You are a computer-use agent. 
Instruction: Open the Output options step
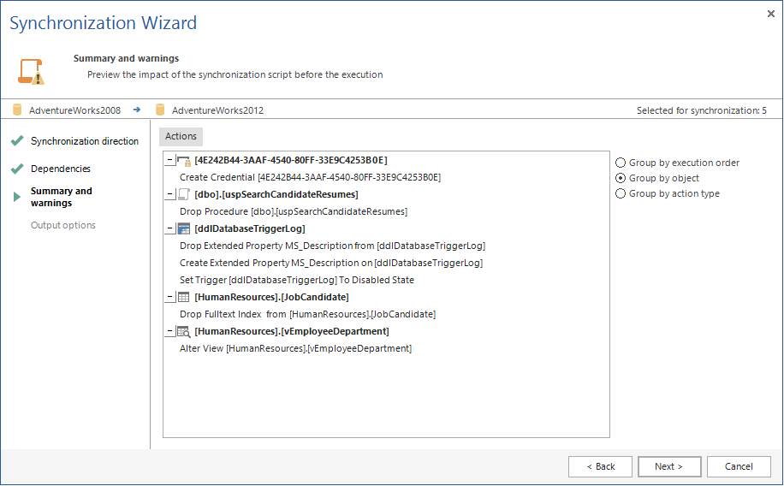click(x=63, y=225)
